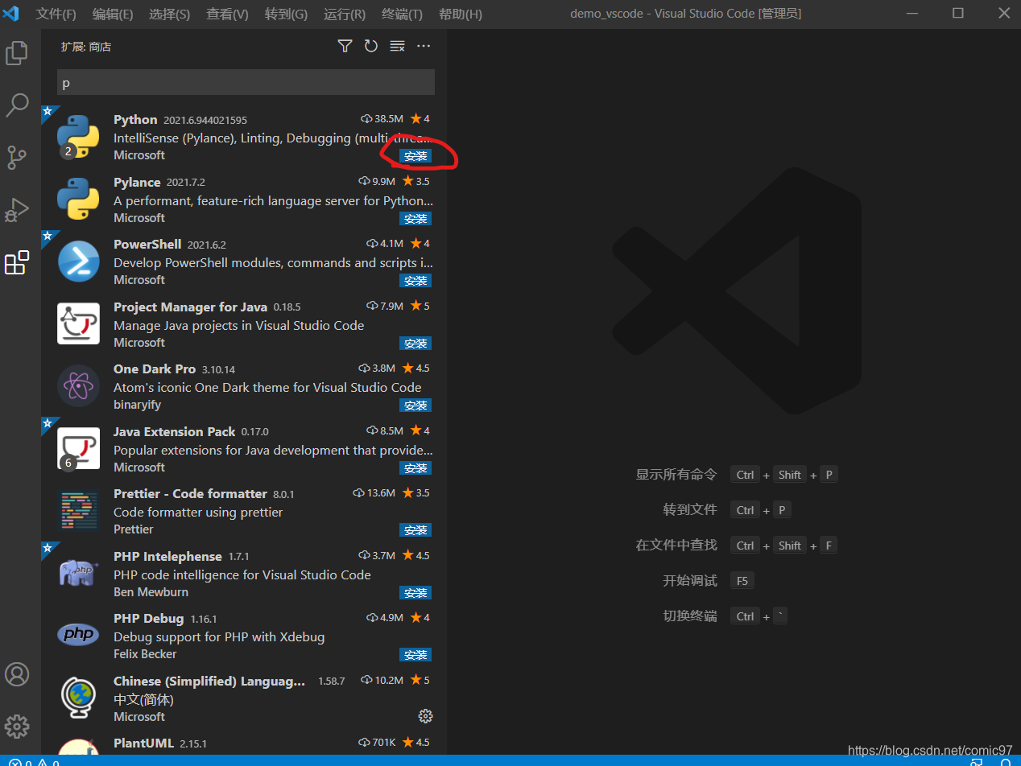The height and width of the screenshot is (766, 1021).
Task: Click the extensions search input field
Action: [246, 82]
